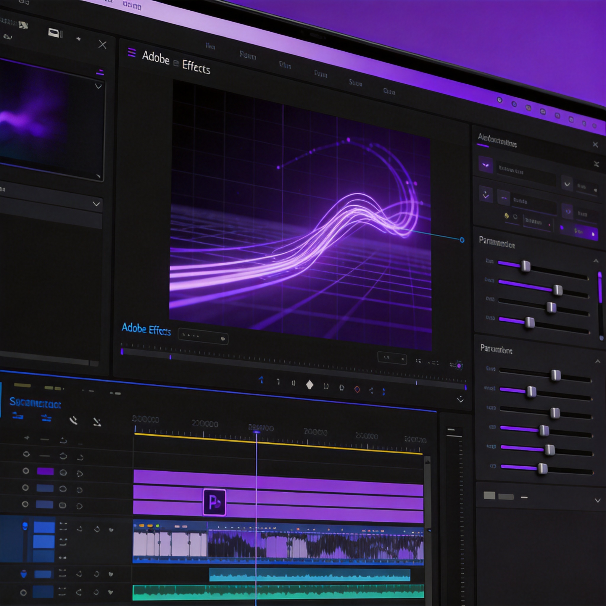Toggle visibility of the upper dark-blue swatch layer
Screen dimensions: 606x606
25,487
